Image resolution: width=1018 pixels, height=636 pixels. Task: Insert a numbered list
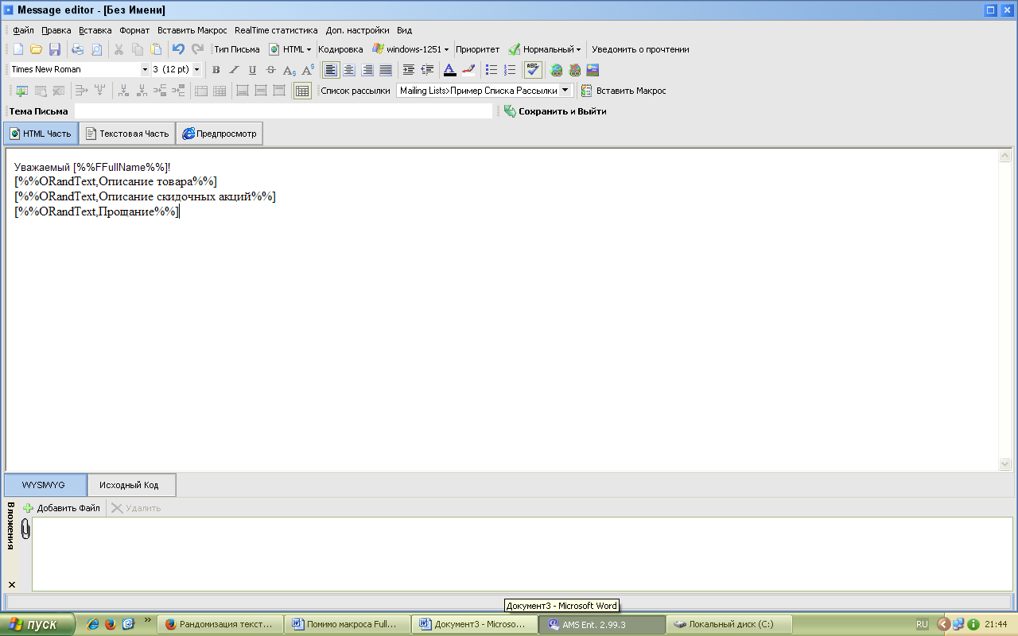pos(510,70)
